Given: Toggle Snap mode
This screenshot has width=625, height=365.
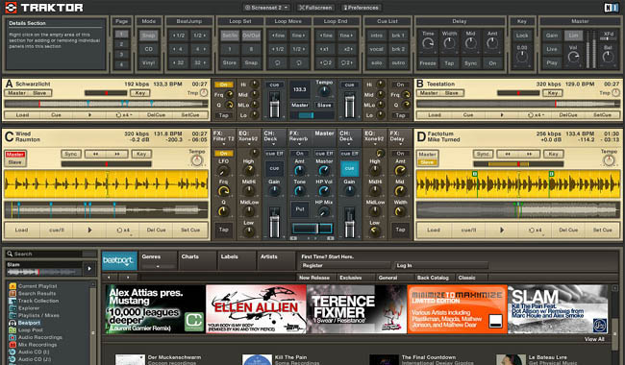Looking at the screenshot, I should [148, 36].
